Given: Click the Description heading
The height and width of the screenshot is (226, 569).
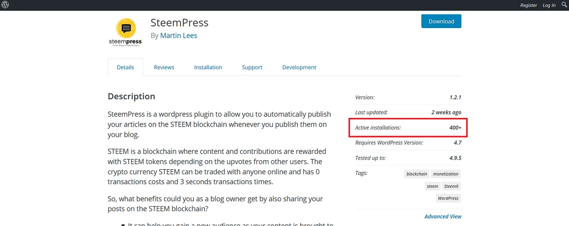Looking at the screenshot, I should (132, 96).
